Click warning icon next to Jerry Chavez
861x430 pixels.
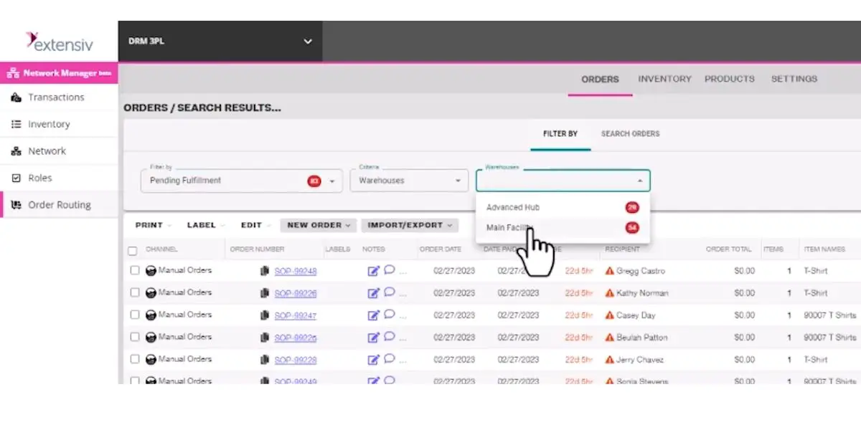coord(610,360)
